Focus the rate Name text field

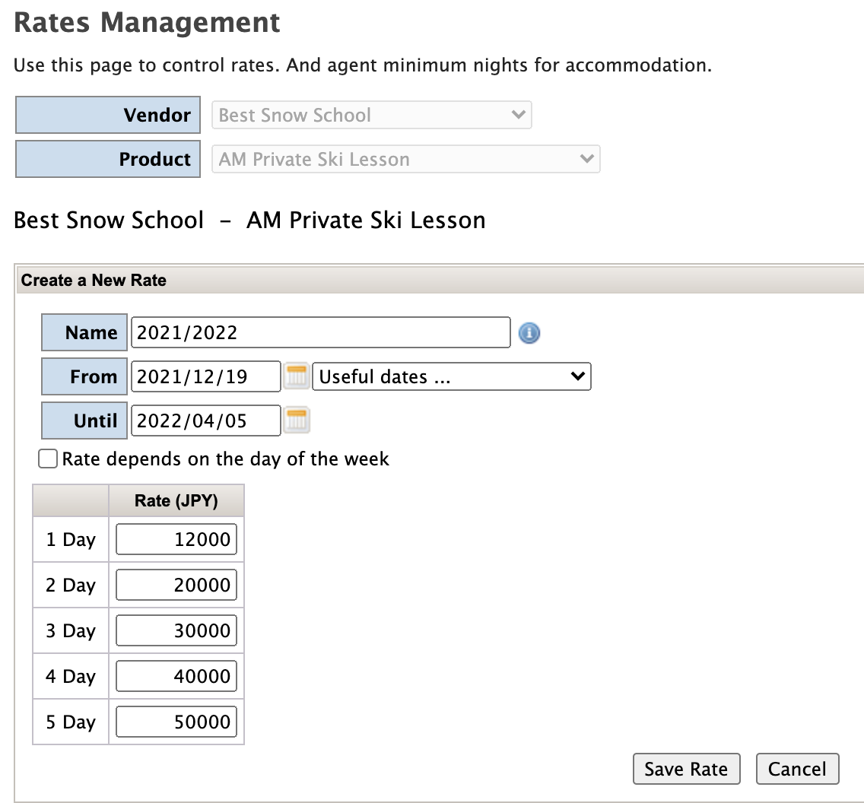[320, 332]
